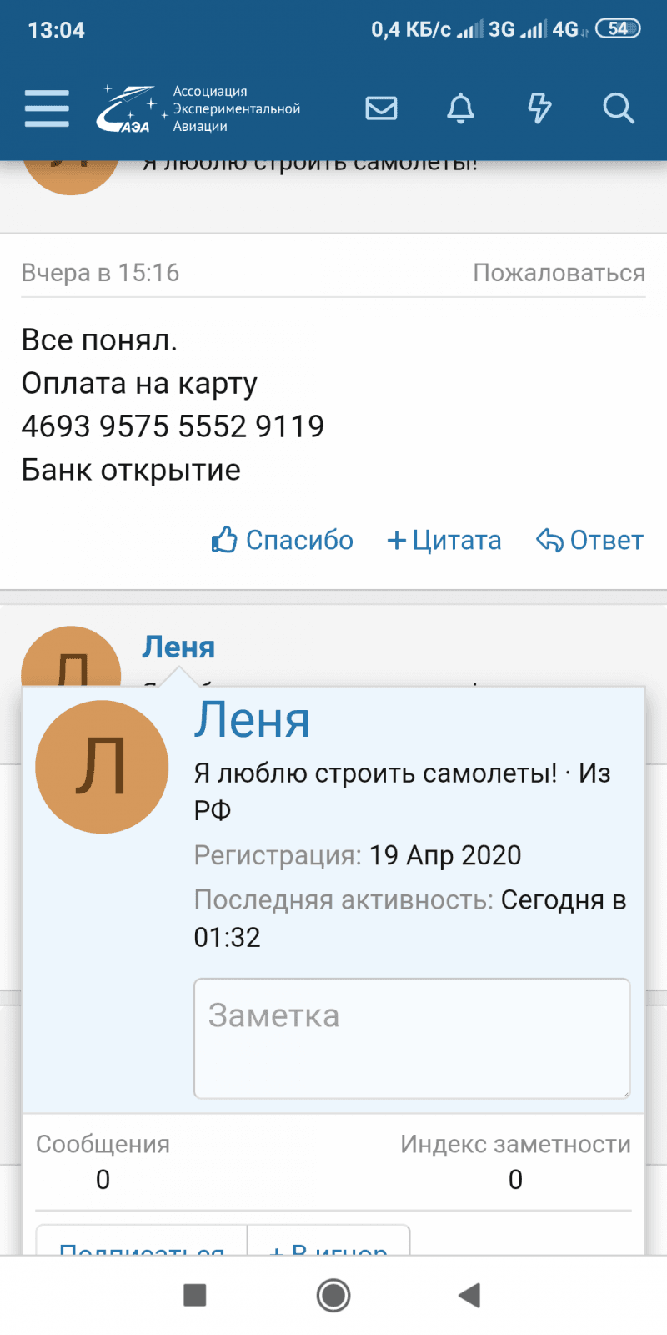Select the lightning bolt activity icon
667x1335 pixels.
pyautogui.click(x=539, y=108)
